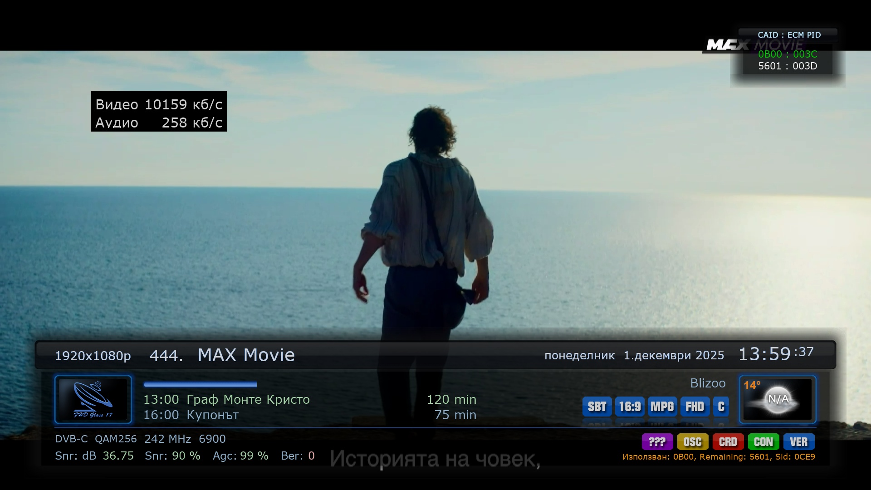Select the blue VER badge

(x=799, y=442)
